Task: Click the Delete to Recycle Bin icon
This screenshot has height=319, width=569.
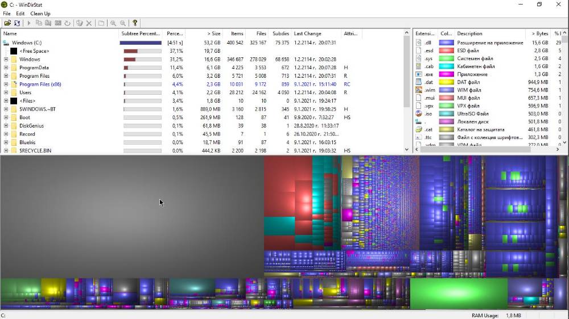Action: coord(80,23)
